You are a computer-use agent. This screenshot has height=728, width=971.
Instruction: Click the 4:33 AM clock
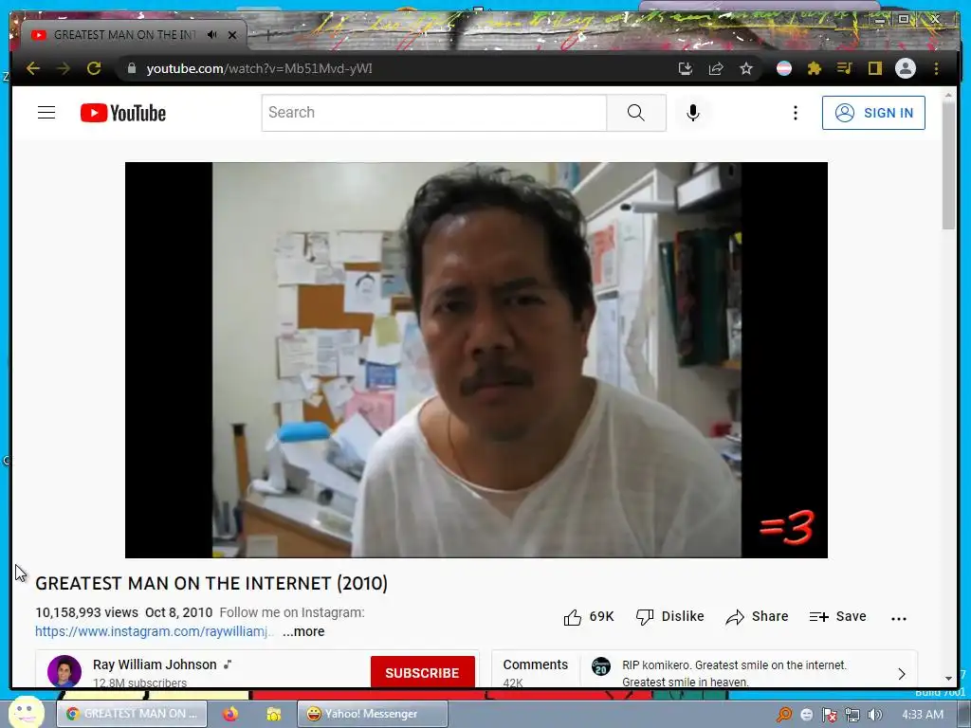pyautogui.click(x=923, y=715)
